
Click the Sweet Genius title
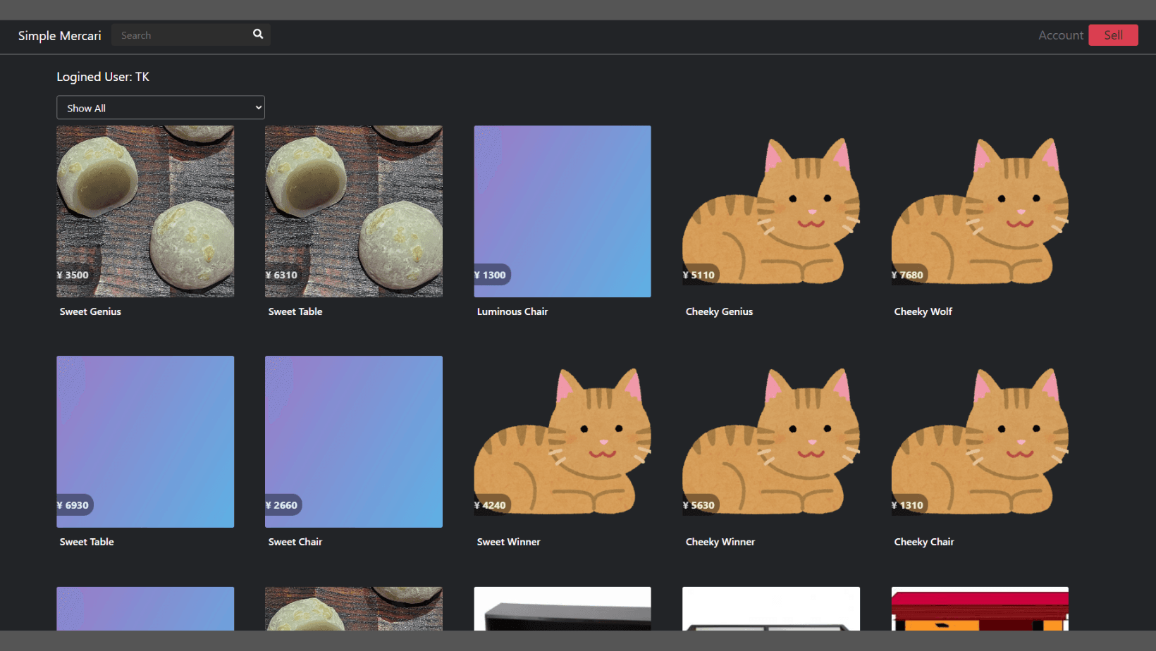point(90,311)
